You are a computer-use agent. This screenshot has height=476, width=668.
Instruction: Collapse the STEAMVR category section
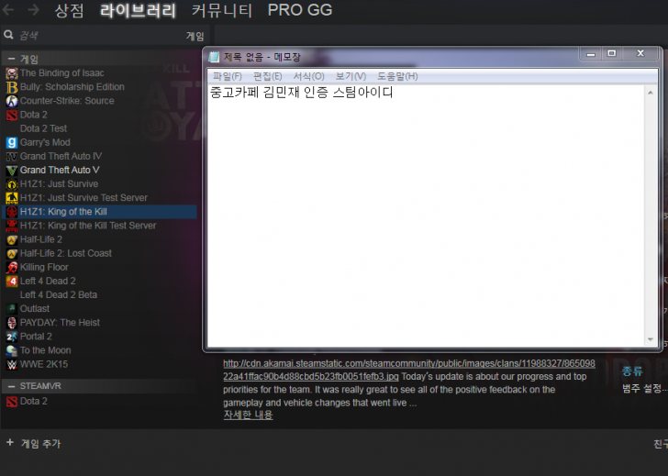pyautogui.click(x=11, y=386)
